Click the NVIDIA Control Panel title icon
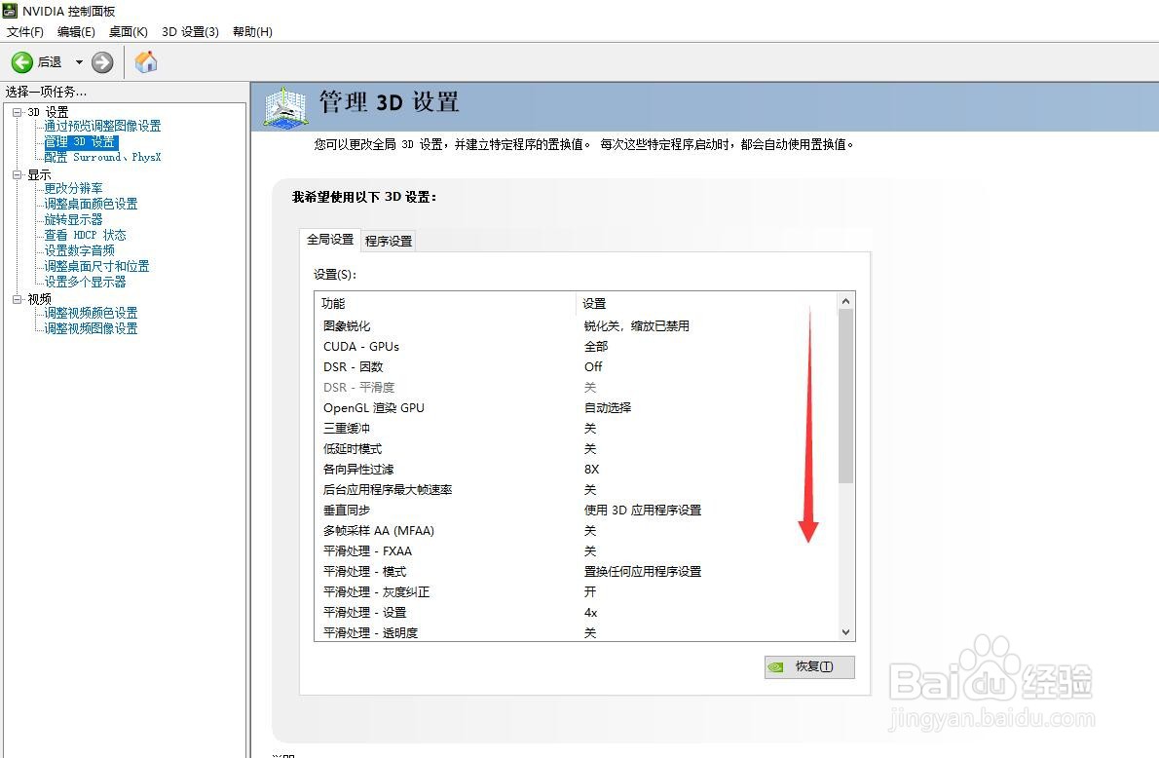 10,11
